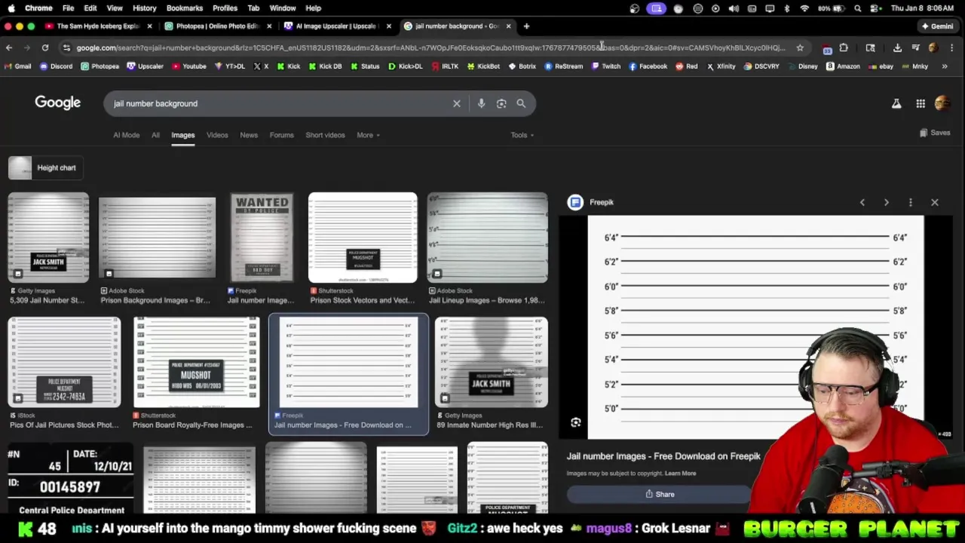Open the Apple menu
Viewport: 965px width, 543px height.
coord(11,8)
